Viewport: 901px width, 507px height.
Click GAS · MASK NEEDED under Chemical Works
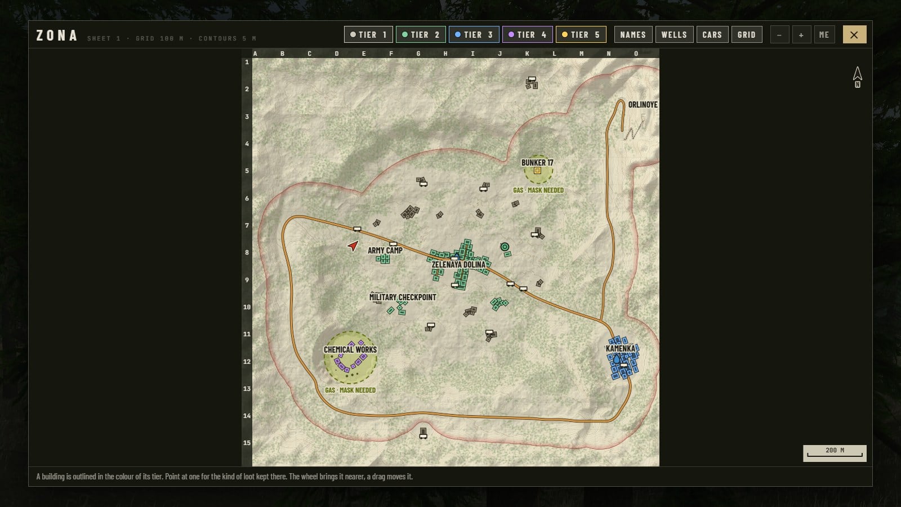point(350,390)
